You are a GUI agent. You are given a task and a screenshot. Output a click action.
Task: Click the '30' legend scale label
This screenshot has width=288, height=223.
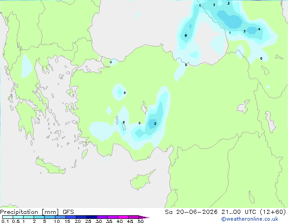coord(99,221)
